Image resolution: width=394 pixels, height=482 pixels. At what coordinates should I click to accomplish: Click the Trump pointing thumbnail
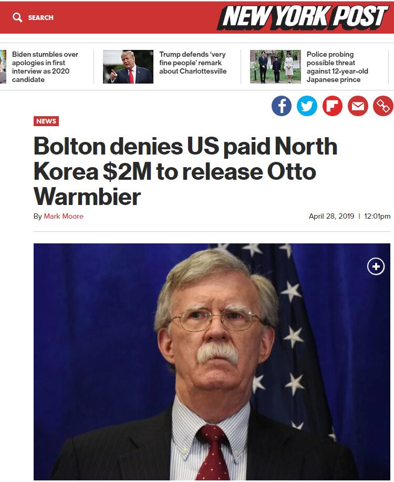coord(128,67)
